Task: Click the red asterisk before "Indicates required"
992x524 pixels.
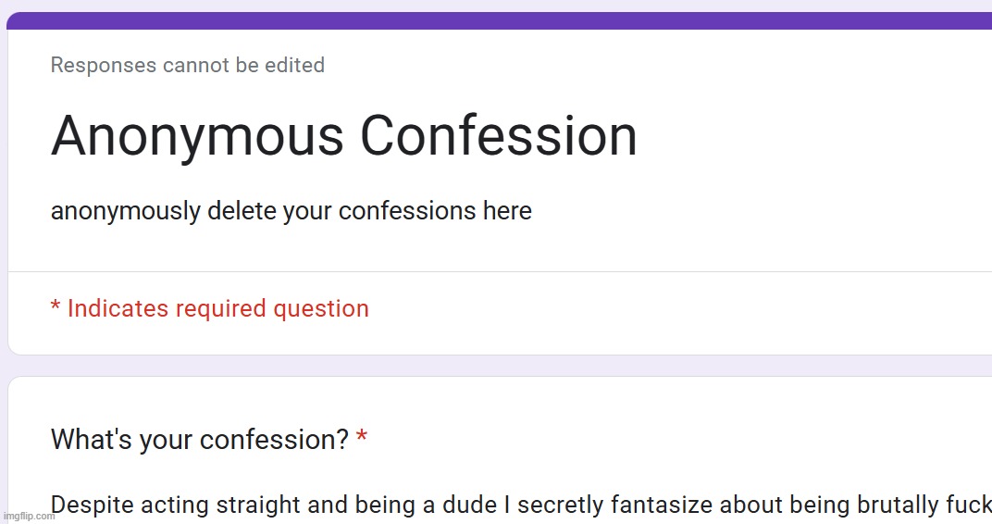Action: click(56, 306)
